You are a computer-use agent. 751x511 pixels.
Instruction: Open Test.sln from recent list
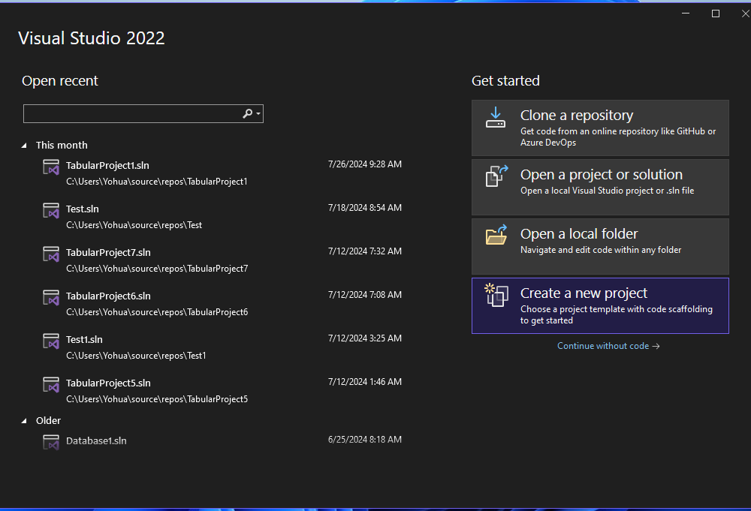coord(222,216)
